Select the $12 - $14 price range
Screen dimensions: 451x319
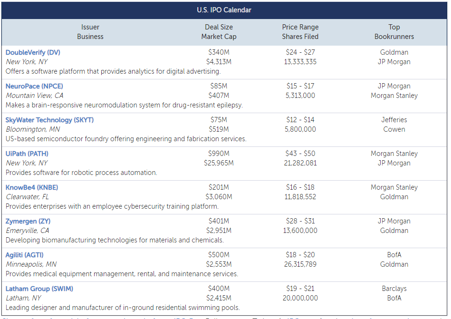tap(300, 120)
